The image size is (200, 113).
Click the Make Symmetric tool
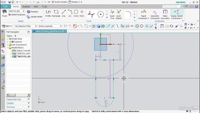165,14
